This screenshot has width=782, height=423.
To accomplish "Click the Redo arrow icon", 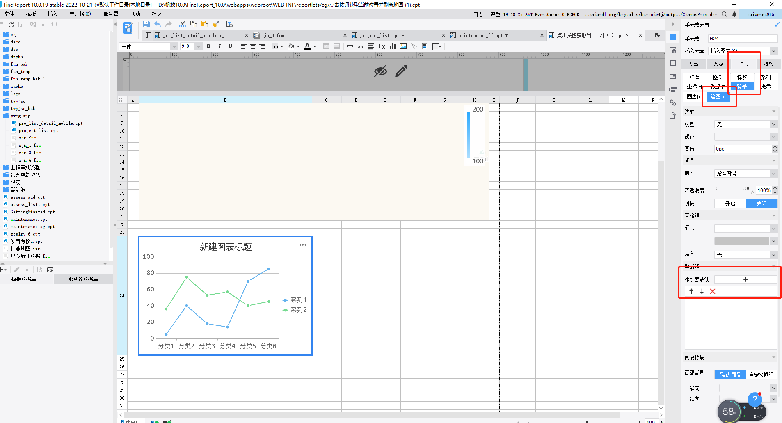I will pos(169,24).
